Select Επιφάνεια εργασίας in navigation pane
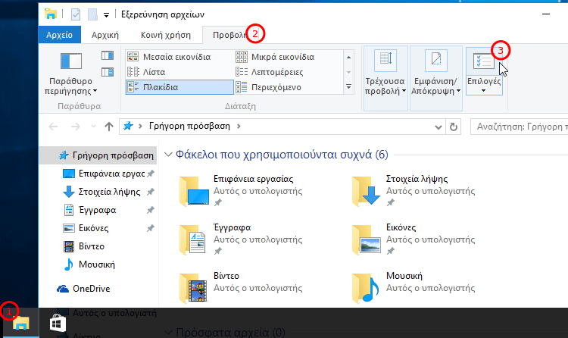 [x=111, y=174]
